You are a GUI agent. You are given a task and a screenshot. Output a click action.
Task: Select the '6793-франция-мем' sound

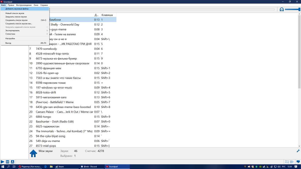[x=72, y=68]
